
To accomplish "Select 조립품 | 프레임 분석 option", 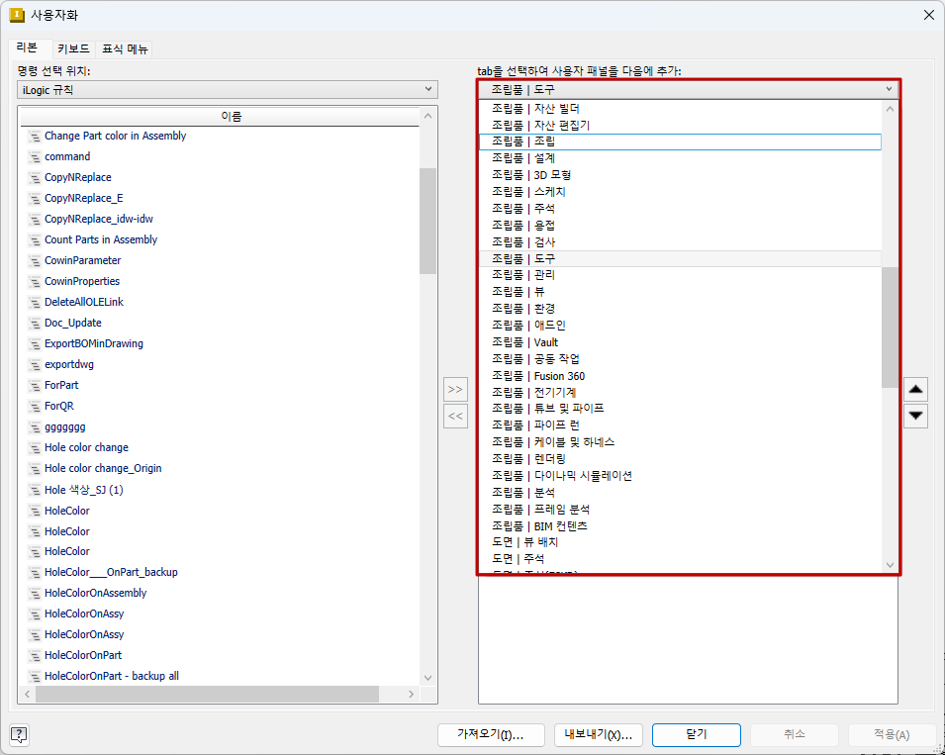I will (x=680, y=510).
